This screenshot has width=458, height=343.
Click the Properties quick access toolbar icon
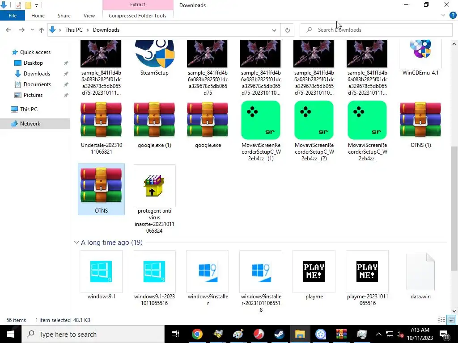(18, 5)
